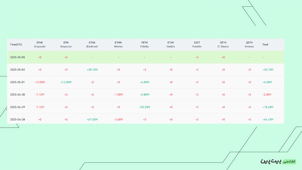Click the 2025-05-02 date cell

coord(17,70)
